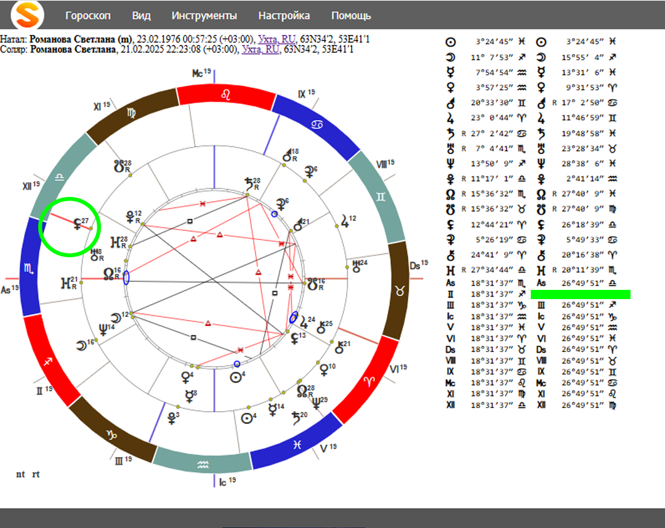665x528 pixels.
Task: Click the Ic 19 cusp label
Action: point(227,482)
